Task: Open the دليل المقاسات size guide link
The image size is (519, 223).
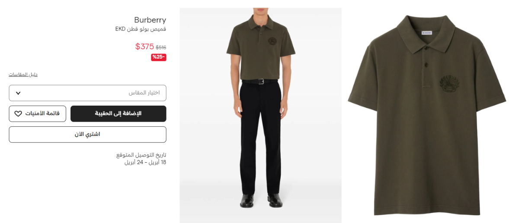Action: coord(23,75)
